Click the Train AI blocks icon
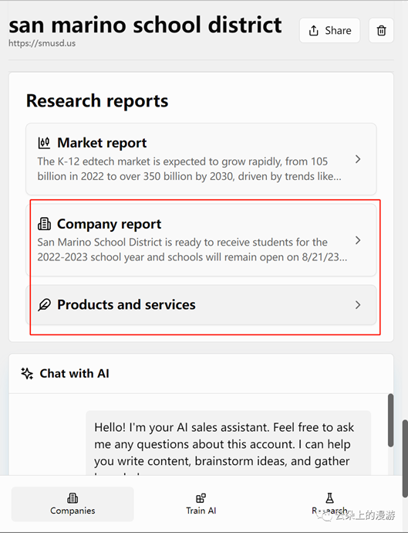Viewport: 408px width, 533px height. coord(201,498)
